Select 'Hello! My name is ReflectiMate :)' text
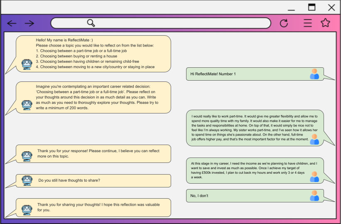 pyautogui.click(x=64, y=40)
